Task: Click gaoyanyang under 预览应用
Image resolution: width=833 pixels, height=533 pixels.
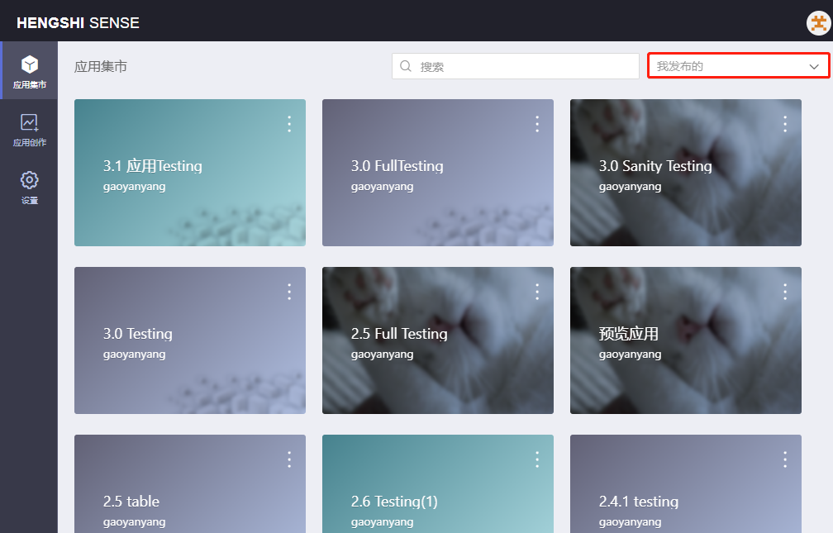Action: (x=630, y=355)
